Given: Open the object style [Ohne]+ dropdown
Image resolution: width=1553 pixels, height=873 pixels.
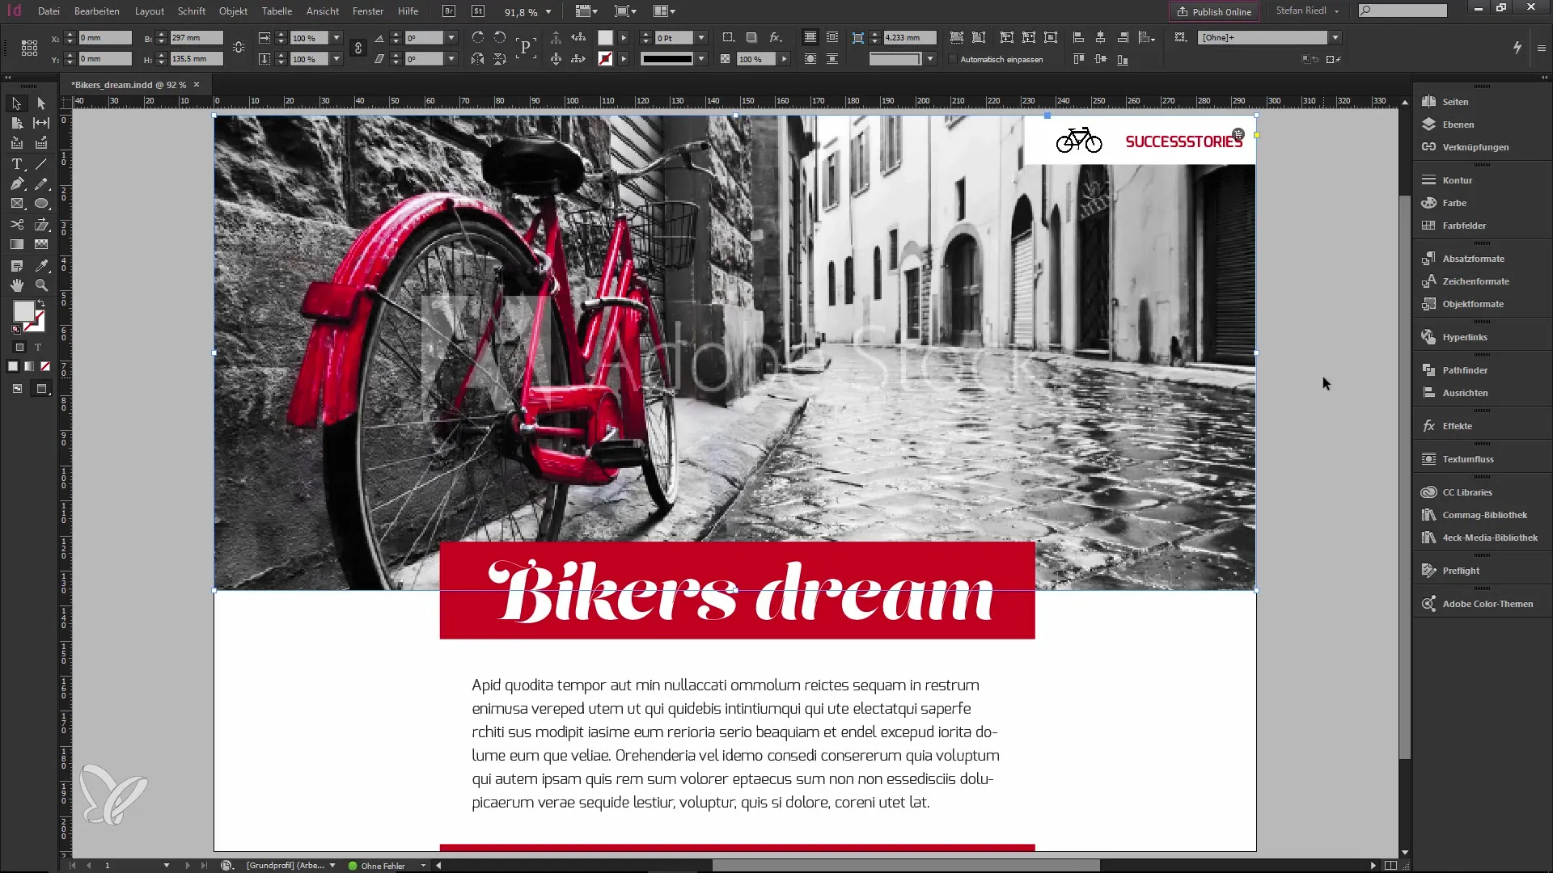Looking at the screenshot, I should coord(1335,38).
